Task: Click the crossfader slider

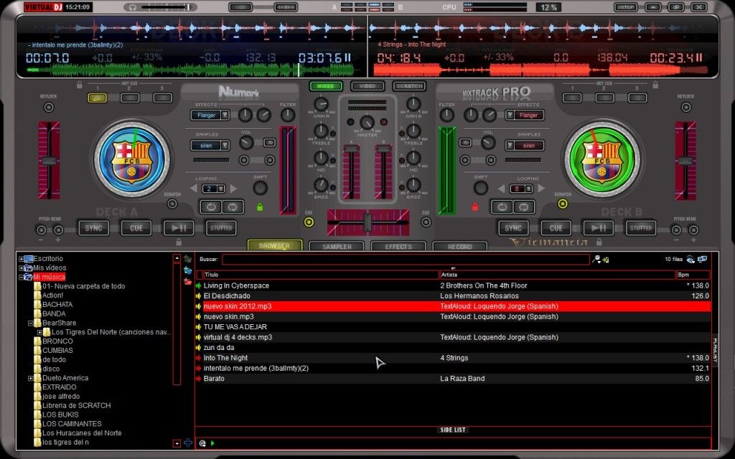Action: pos(368,222)
